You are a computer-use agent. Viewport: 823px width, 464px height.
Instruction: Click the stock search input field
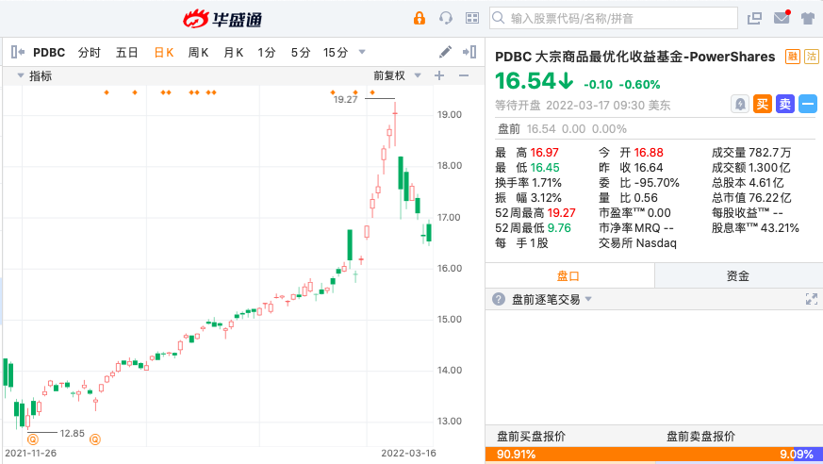click(x=613, y=18)
